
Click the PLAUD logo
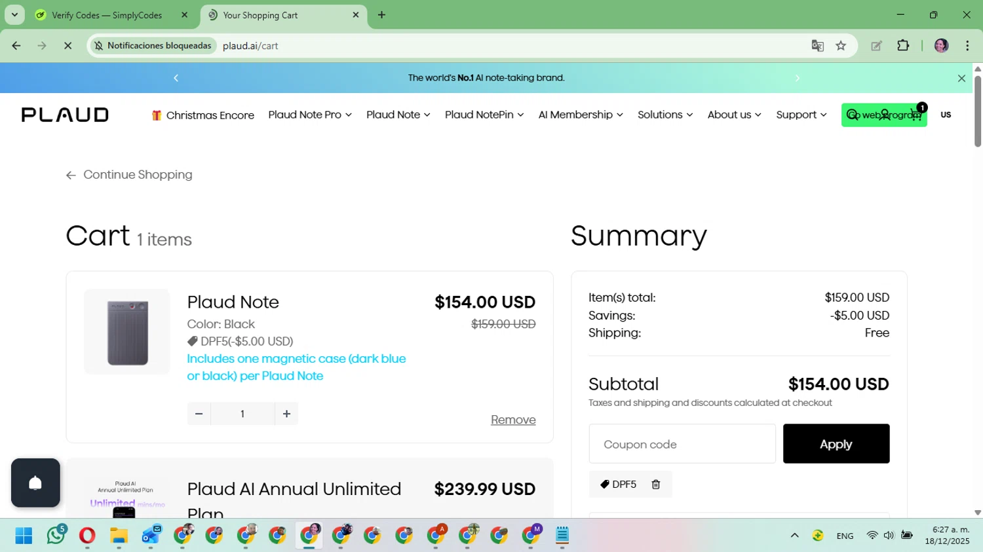pyautogui.click(x=65, y=115)
